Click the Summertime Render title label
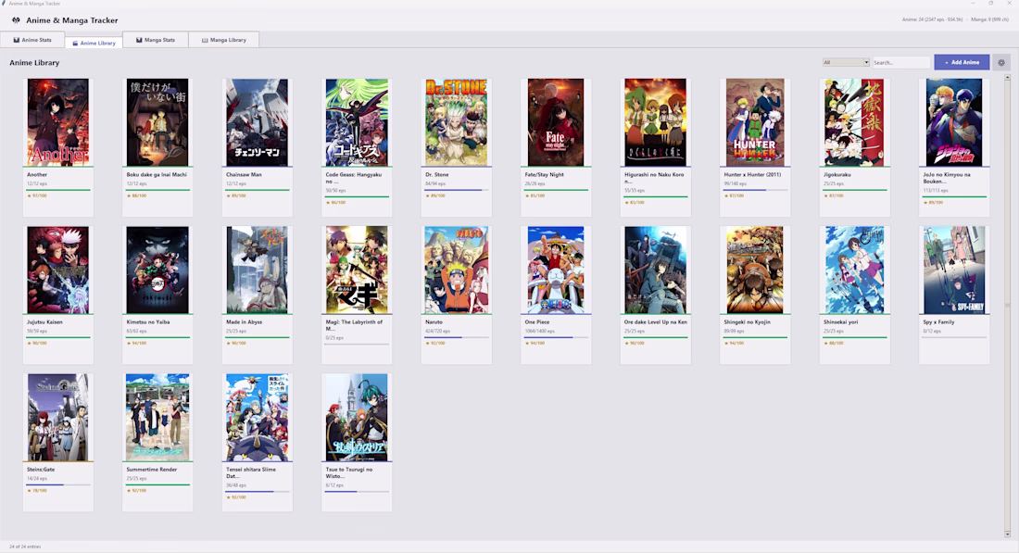This screenshot has height=553, width=1019. pos(151,470)
